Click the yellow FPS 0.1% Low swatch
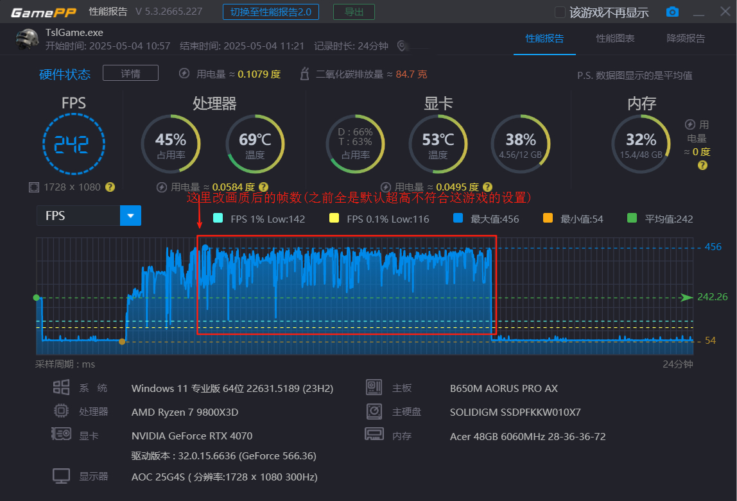 (x=334, y=218)
